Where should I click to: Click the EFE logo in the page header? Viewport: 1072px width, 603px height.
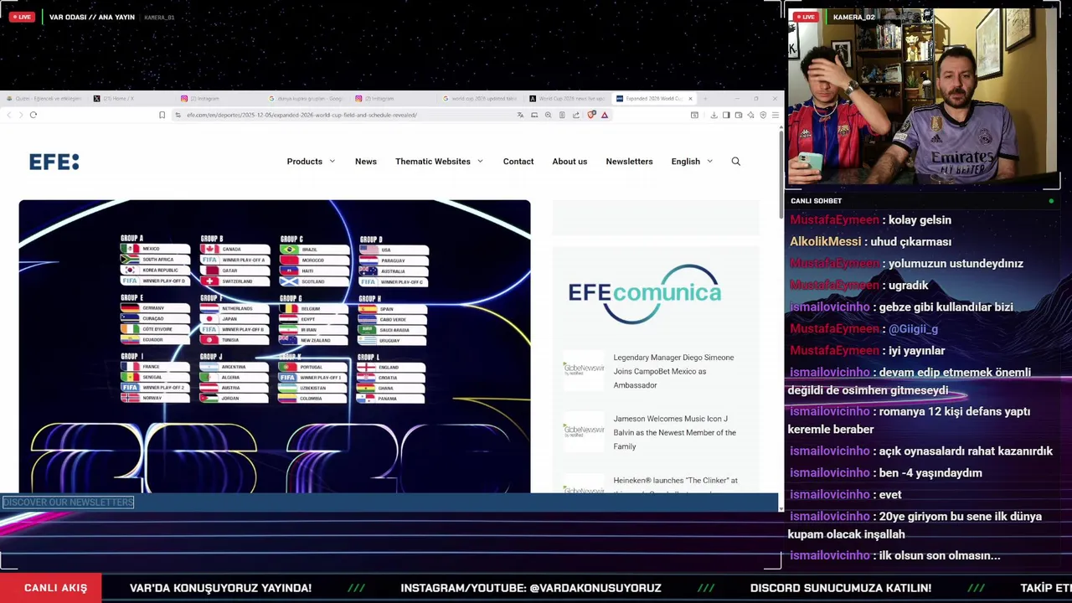pyautogui.click(x=54, y=162)
